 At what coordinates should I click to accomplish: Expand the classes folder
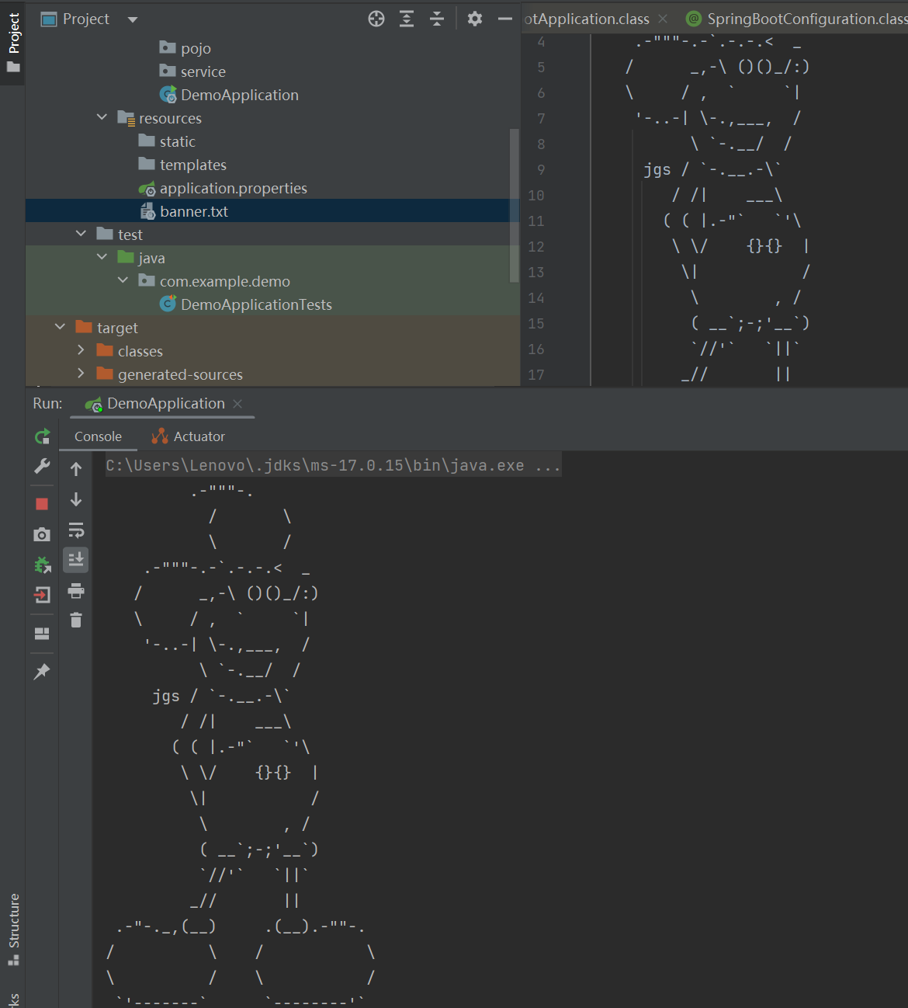(x=81, y=350)
